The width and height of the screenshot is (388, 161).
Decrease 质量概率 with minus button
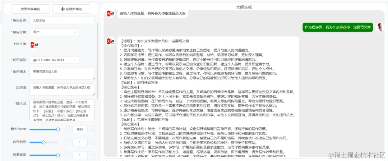[x=69, y=155]
